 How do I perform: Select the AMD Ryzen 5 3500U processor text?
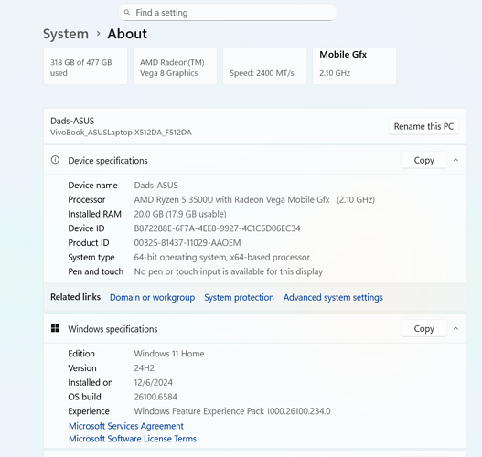[x=254, y=199]
